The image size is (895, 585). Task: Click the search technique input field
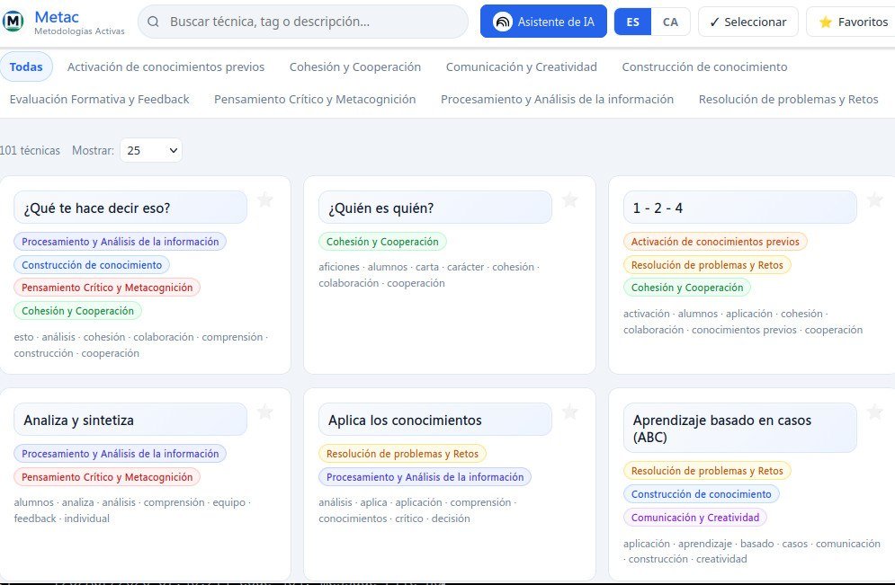[x=303, y=22]
